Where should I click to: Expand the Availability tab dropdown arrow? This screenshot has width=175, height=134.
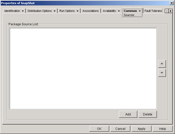[x=119, y=11]
